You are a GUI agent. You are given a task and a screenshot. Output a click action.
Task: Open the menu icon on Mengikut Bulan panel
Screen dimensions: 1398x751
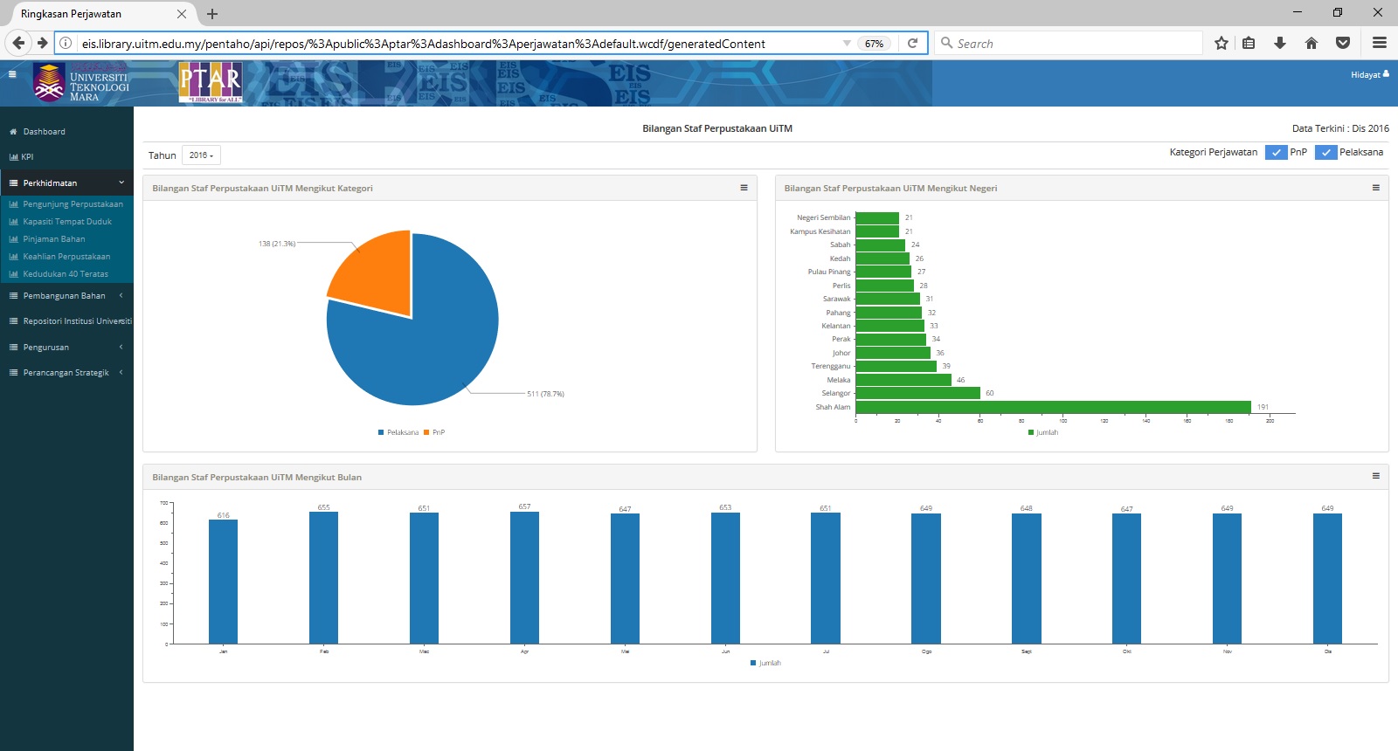pyautogui.click(x=1375, y=476)
